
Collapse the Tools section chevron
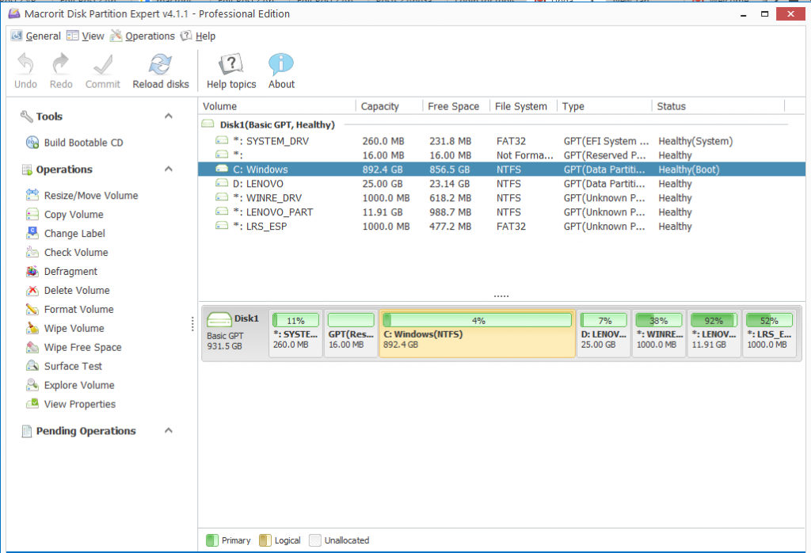pyautogui.click(x=168, y=116)
